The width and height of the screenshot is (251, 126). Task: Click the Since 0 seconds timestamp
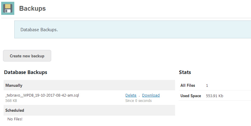[x=138, y=101]
